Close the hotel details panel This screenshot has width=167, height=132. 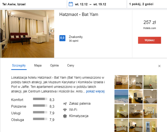(159, 66)
